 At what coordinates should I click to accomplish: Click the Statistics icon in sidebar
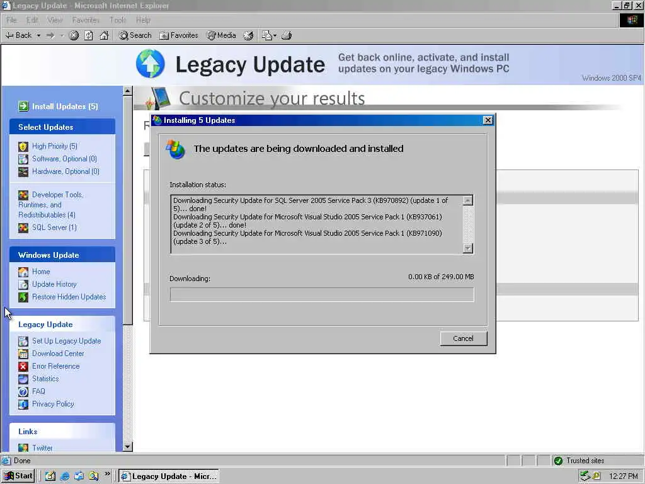(23, 379)
